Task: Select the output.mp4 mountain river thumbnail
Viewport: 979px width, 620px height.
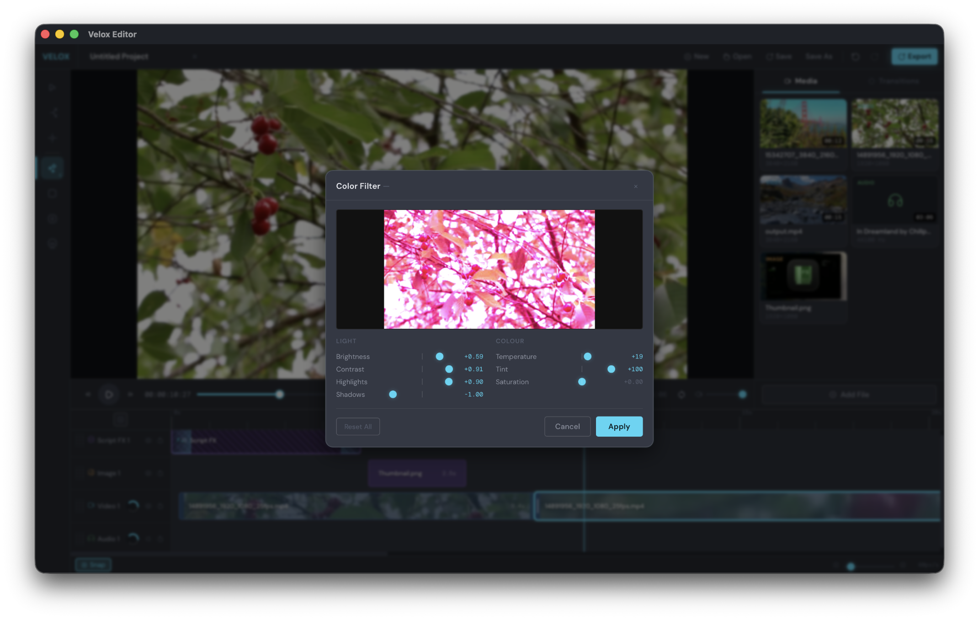Action: point(803,200)
